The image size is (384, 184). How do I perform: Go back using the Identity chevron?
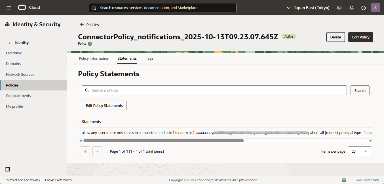9,43
